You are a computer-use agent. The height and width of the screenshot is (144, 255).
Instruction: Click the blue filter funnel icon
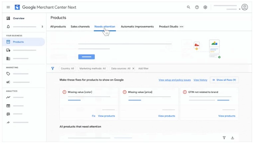pos(53,68)
